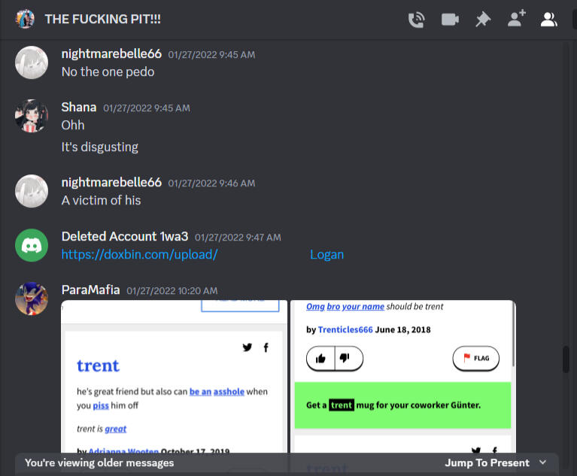This screenshot has width=577, height=476.
Task: Click Shana's username
Action: click(79, 107)
